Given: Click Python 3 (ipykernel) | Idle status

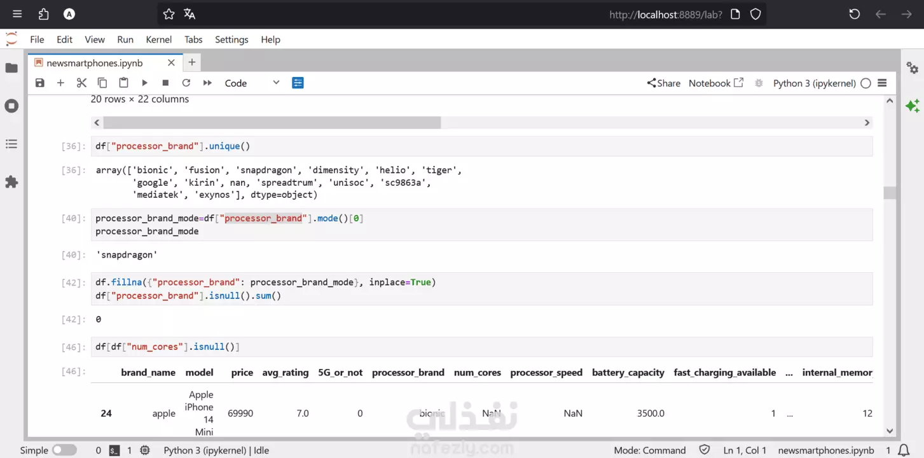Looking at the screenshot, I should [216, 450].
